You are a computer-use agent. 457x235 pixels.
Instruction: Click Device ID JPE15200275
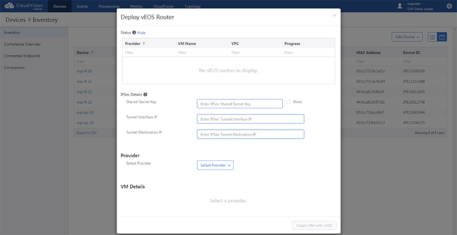tap(414, 123)
